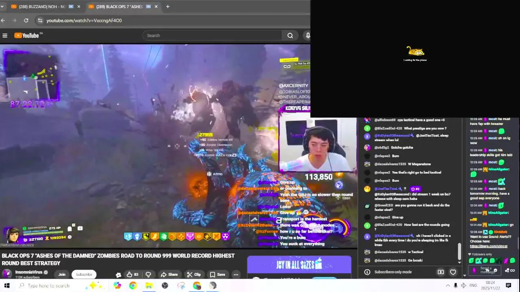This screenshot has height=292, width=520.
Task: Open Google Chrome from the taskbar
Action: (133, 286)
